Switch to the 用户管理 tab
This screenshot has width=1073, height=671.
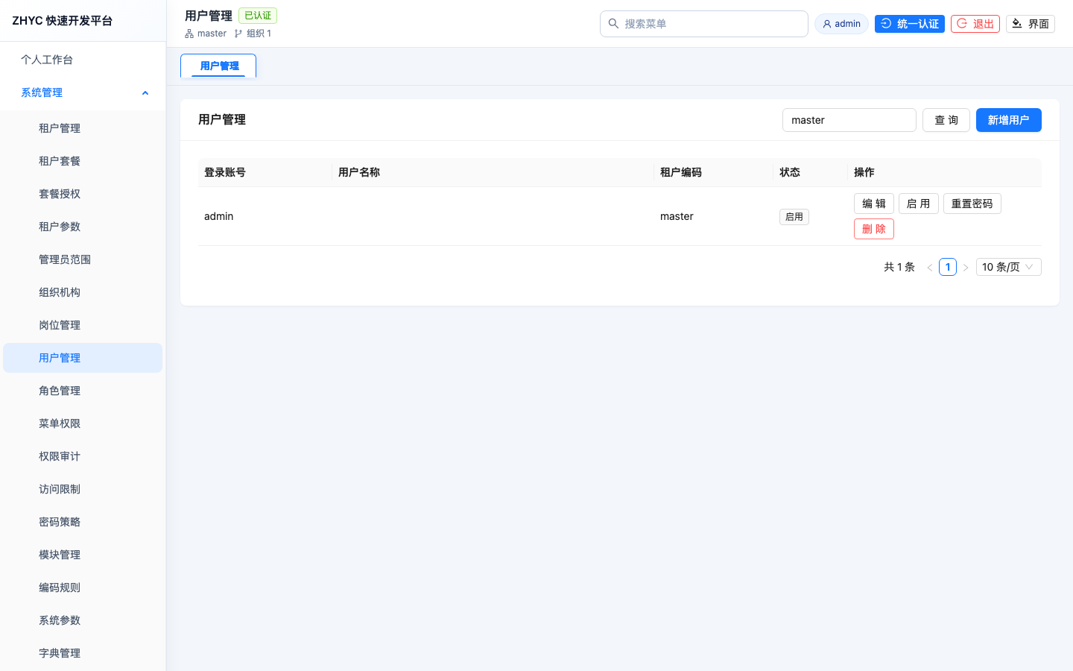[218, 66]
